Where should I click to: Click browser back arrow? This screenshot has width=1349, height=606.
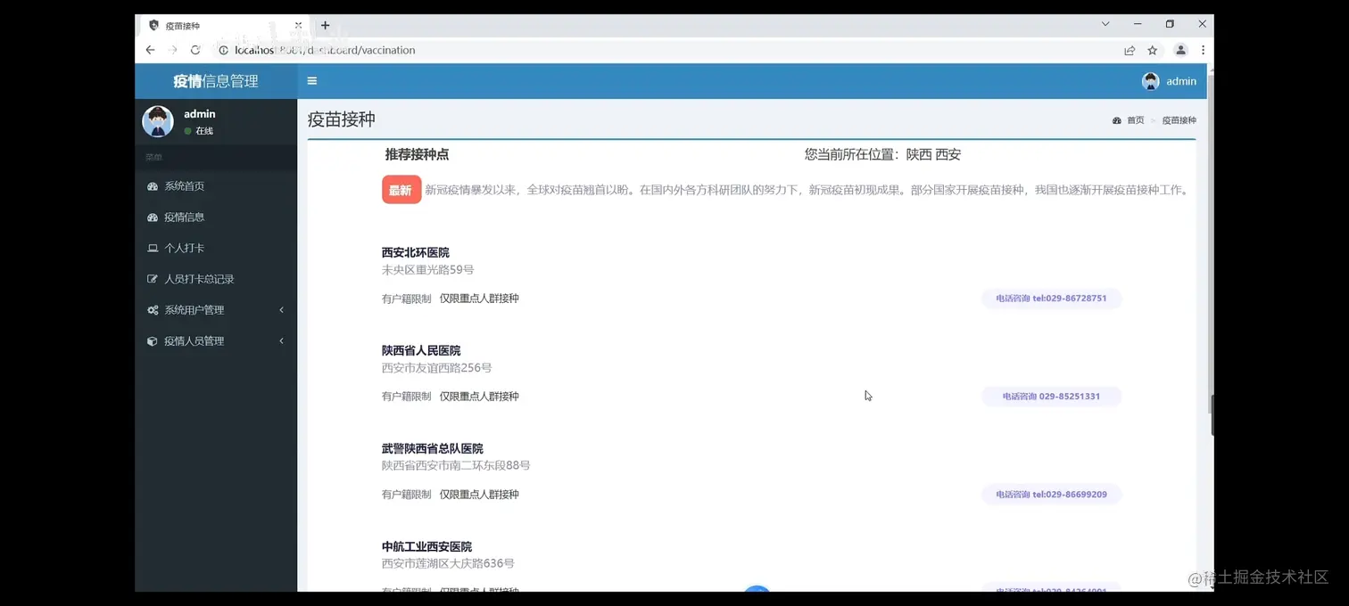click(150, 50)
